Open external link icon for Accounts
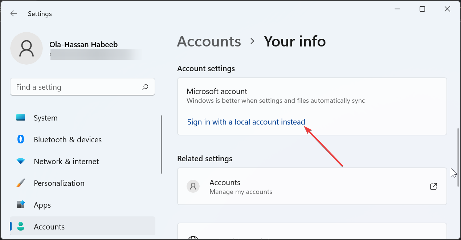 point(433,187)
